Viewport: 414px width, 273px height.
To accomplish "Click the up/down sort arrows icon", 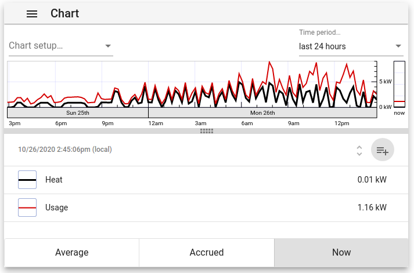I will [x=359, y=151].
